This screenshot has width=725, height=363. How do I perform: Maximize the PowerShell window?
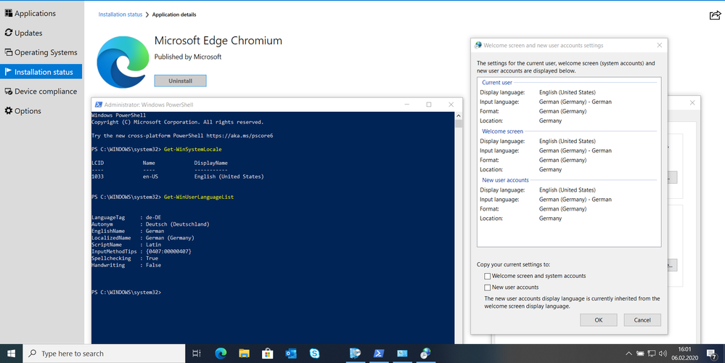(429, 105)
